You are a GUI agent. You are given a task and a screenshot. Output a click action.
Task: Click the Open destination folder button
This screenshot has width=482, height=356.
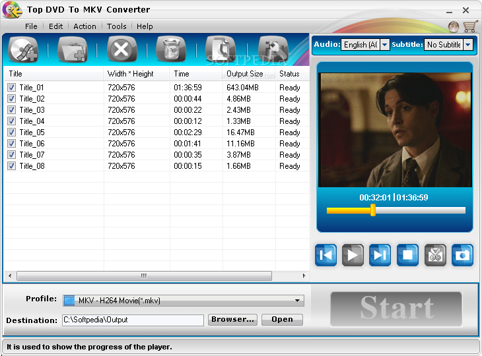pos(282,320)
